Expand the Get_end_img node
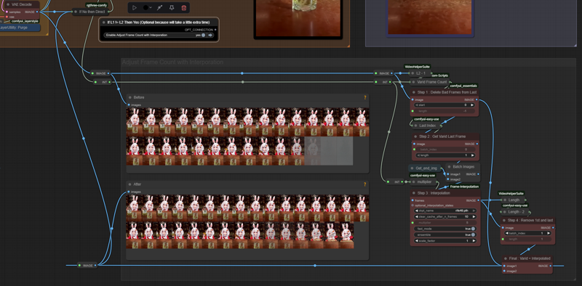Viewport: 582px width, 286px height. point(412,168)
